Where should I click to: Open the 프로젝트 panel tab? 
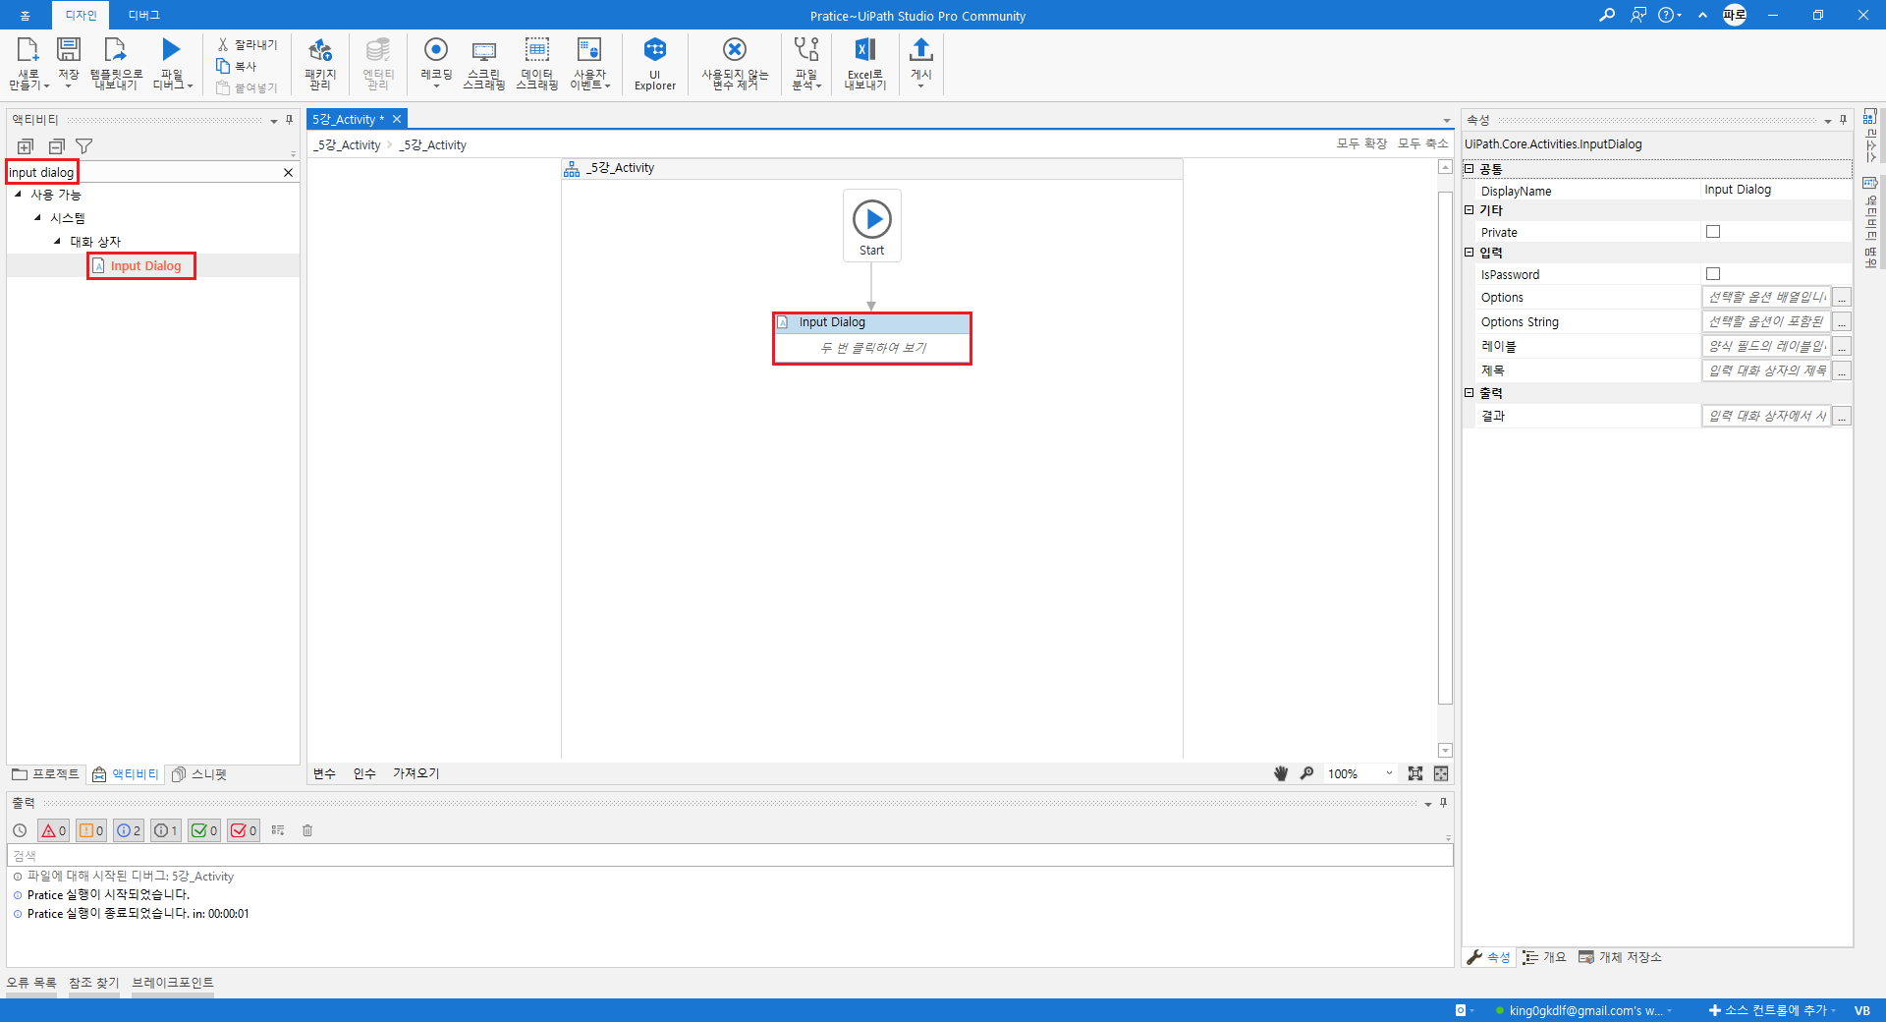46,774
